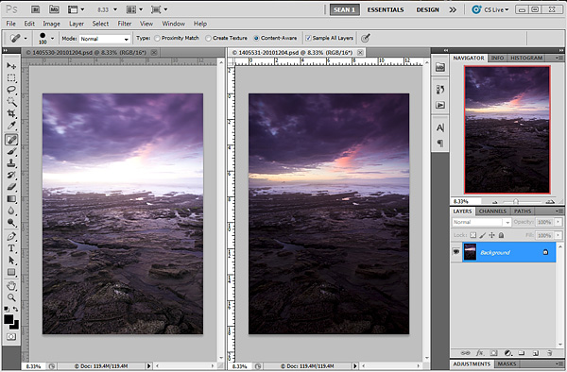Toggle Lock all padlock icon
Screen dimensions: 567x372
coord(501,235)
